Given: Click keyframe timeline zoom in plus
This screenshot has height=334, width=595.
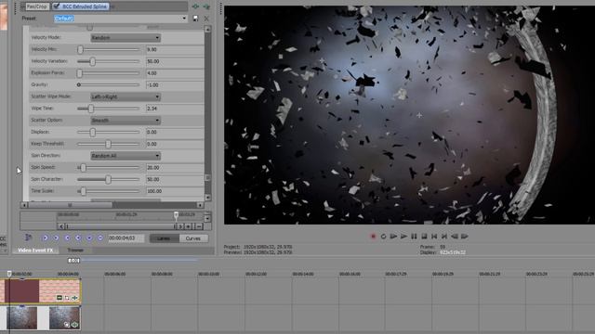Looking at the screenshot, I should (189, 226).
